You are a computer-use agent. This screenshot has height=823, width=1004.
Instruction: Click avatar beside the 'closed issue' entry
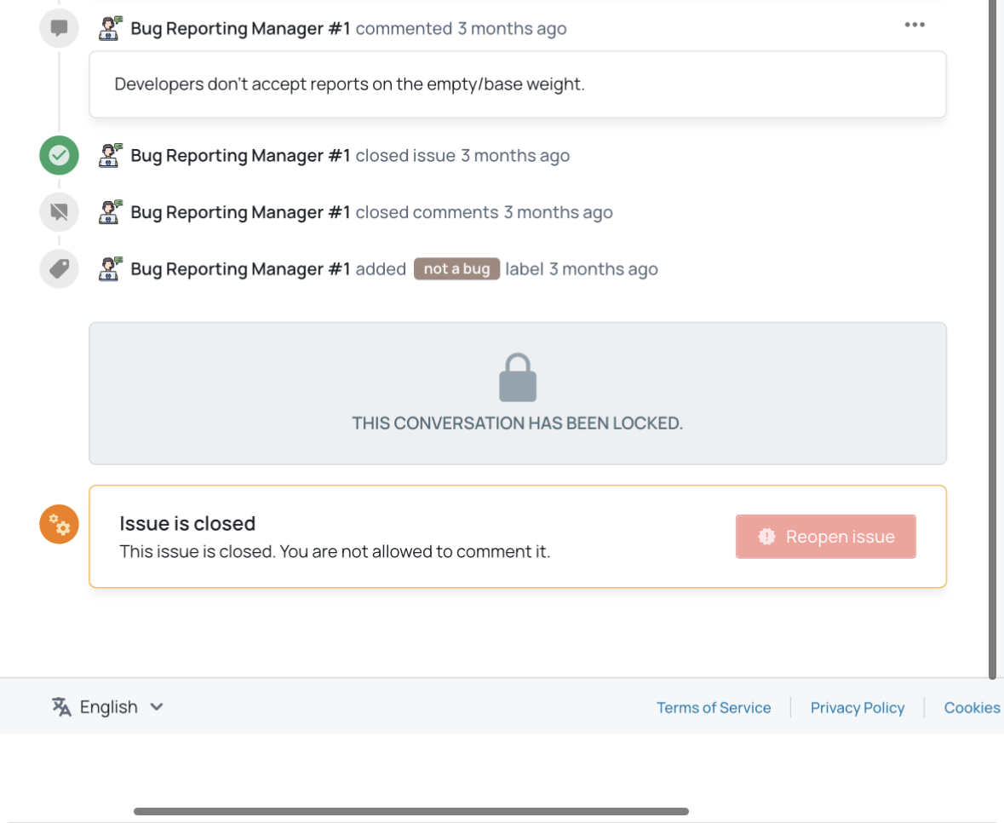click(x=111, y=156)
